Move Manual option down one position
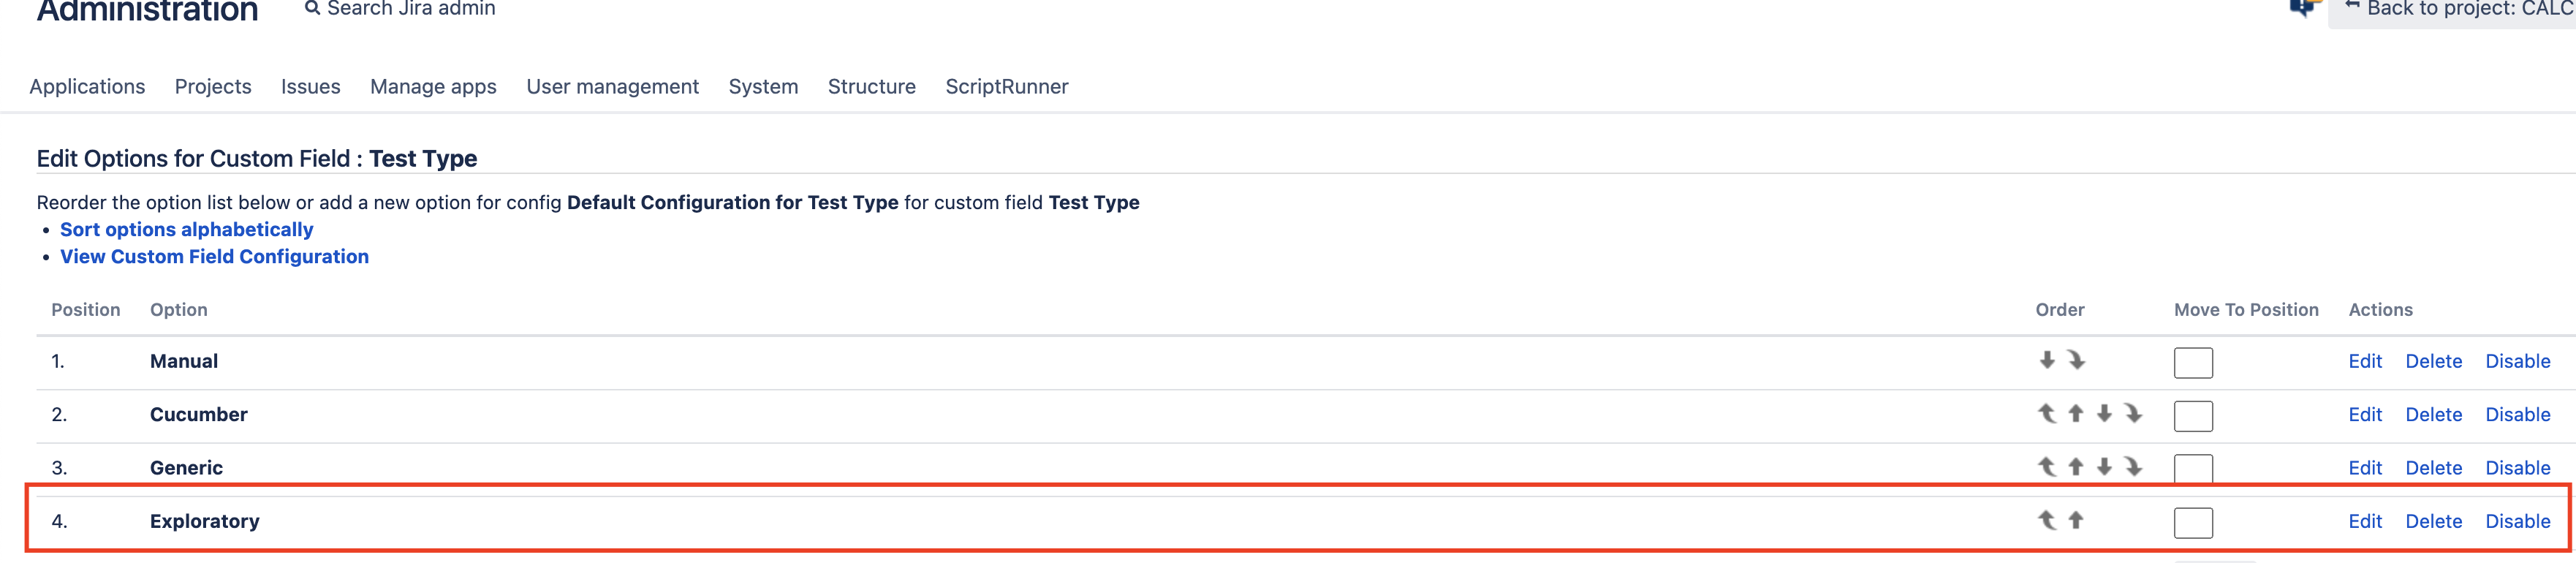 pos(2047,360)
